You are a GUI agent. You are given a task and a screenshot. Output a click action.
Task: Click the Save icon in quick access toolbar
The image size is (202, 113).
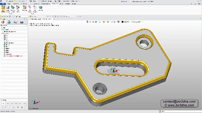tap(9, 1)
